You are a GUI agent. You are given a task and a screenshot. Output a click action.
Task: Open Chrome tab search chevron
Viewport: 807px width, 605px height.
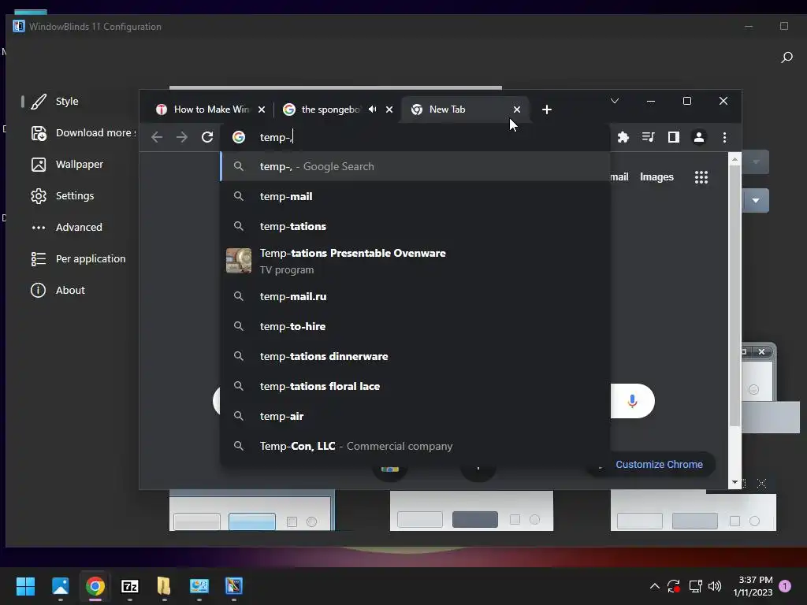point(615,101)
